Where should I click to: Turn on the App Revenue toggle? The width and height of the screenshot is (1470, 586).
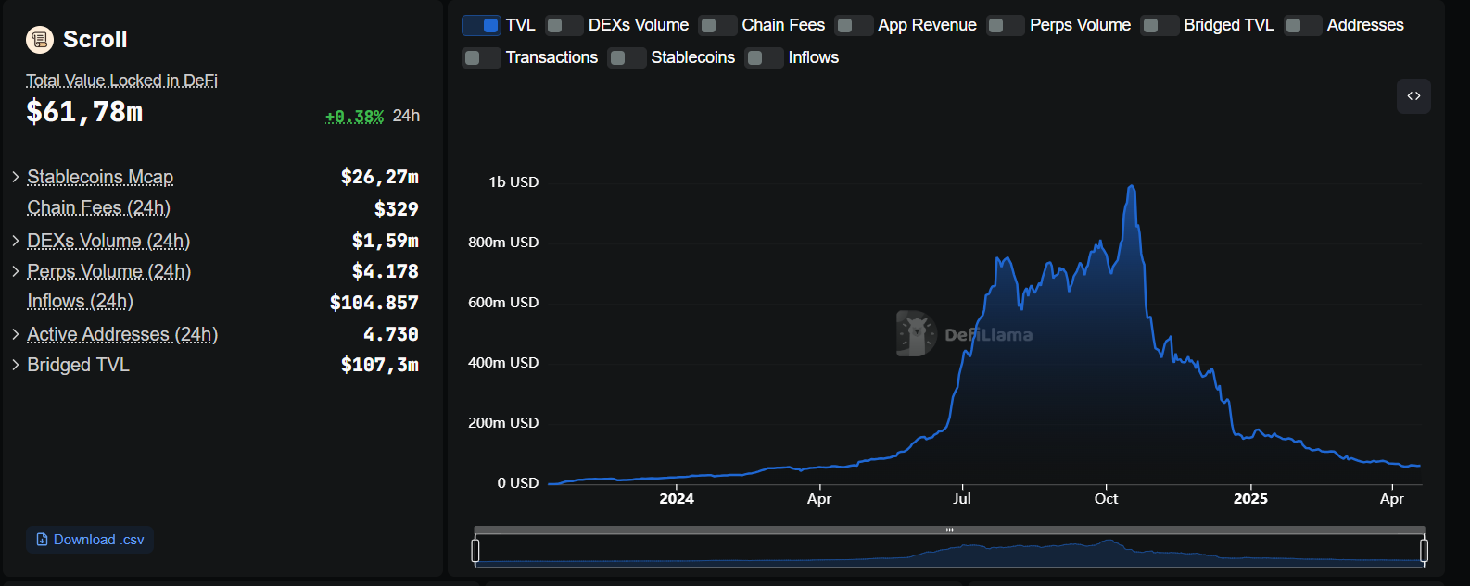[854, 25]
